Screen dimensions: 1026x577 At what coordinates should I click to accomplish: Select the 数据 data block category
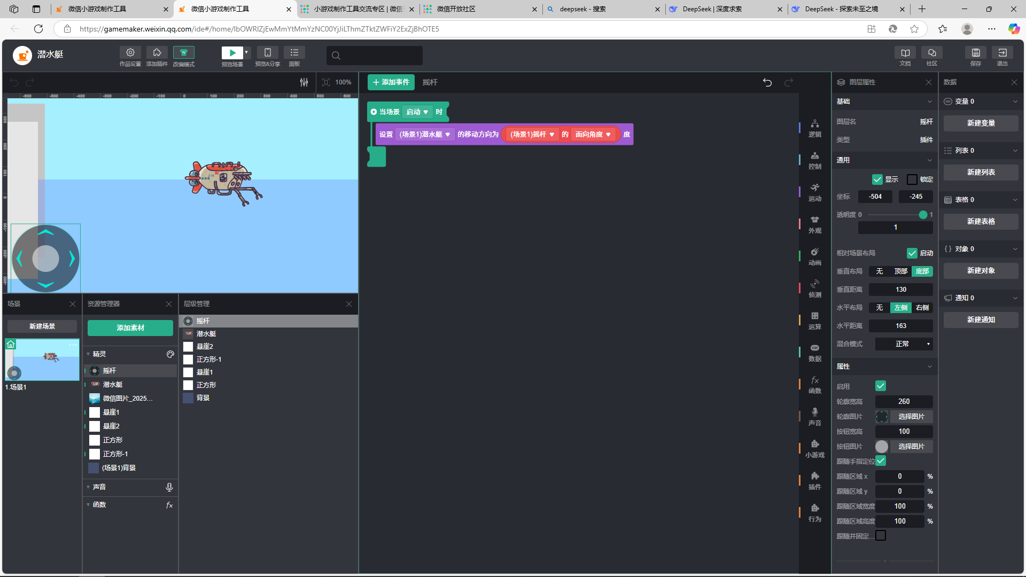(814, 353)
